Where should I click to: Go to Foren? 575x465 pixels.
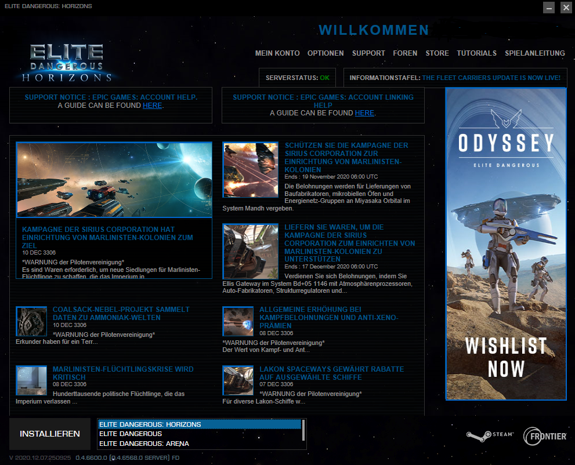pos(405,53)
